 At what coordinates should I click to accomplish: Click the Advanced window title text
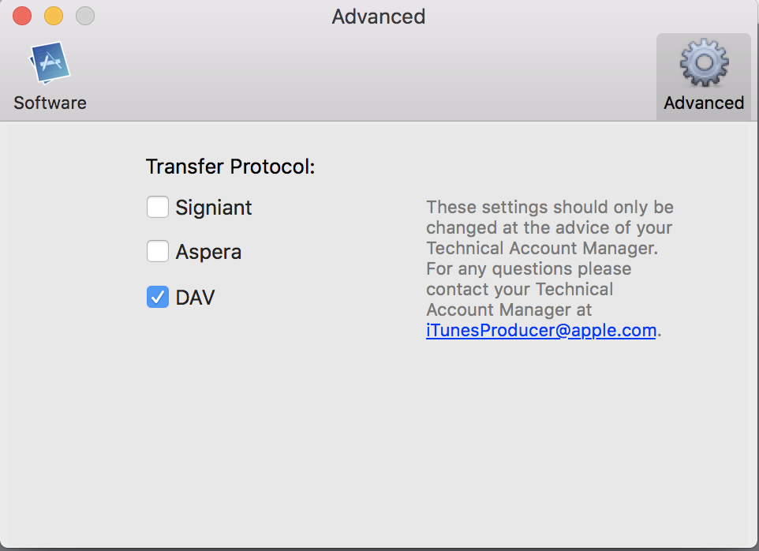coord(379,16)
